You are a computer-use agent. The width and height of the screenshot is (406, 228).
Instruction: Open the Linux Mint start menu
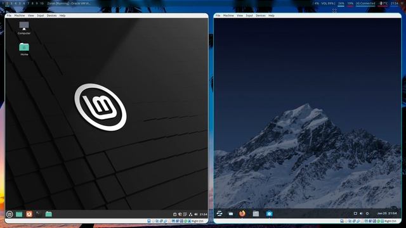pyautogui.click(x=10, y=214)
